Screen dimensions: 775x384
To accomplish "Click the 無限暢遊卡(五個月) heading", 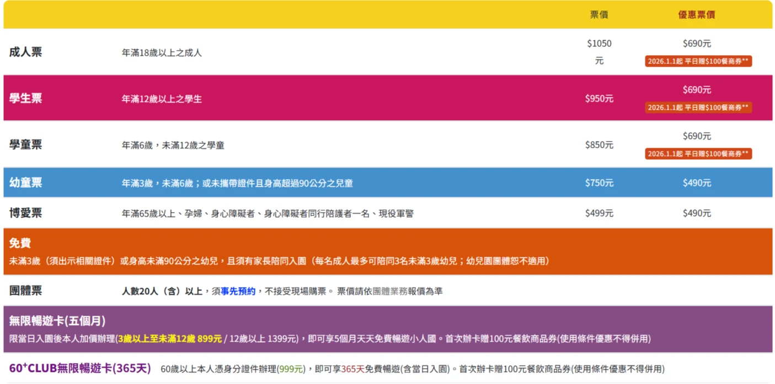I will 57,321.
